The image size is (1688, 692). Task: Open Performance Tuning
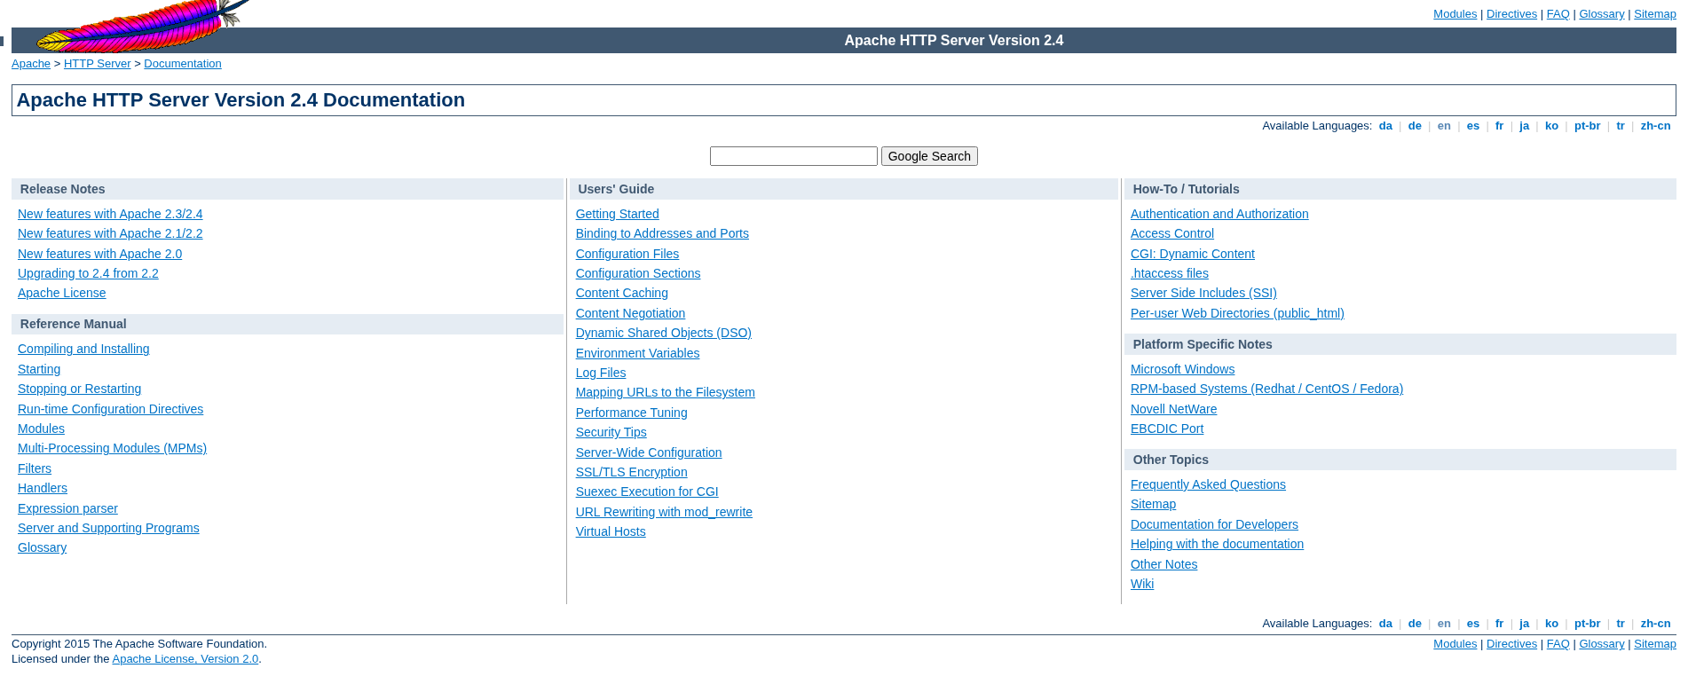pos(631,413)
